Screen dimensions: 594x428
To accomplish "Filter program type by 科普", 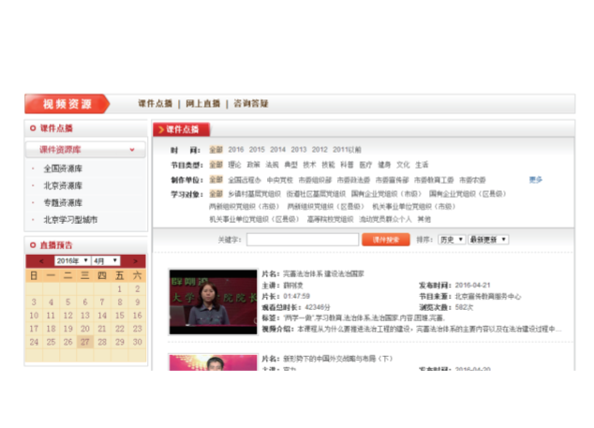I will pos(347,165).
